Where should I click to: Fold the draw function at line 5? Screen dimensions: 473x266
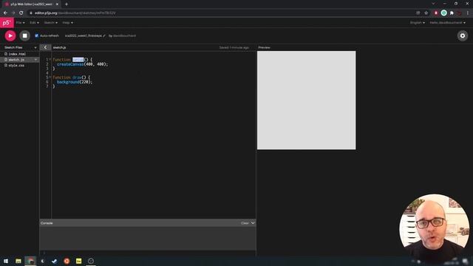click(x=50, y=77)
